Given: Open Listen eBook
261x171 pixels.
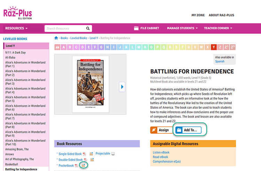Looking at the screenshot, I should point(161,153).
